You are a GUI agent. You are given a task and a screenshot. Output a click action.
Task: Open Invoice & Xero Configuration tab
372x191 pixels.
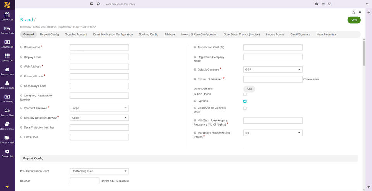(199, 34)
